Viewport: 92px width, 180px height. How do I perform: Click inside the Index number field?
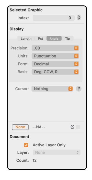tap(54, 18)
